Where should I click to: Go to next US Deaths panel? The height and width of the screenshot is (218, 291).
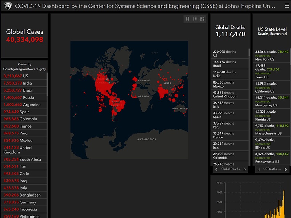[x=286, y=169]
